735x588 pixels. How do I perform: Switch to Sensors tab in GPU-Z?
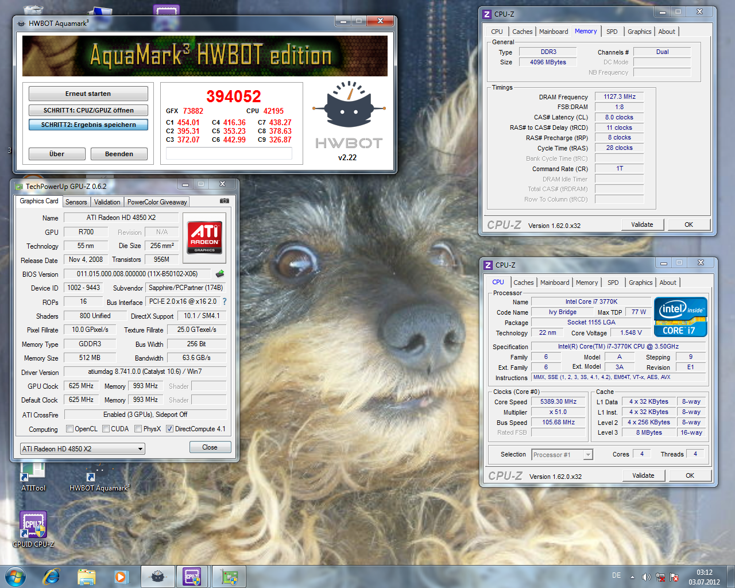point(76,202)
